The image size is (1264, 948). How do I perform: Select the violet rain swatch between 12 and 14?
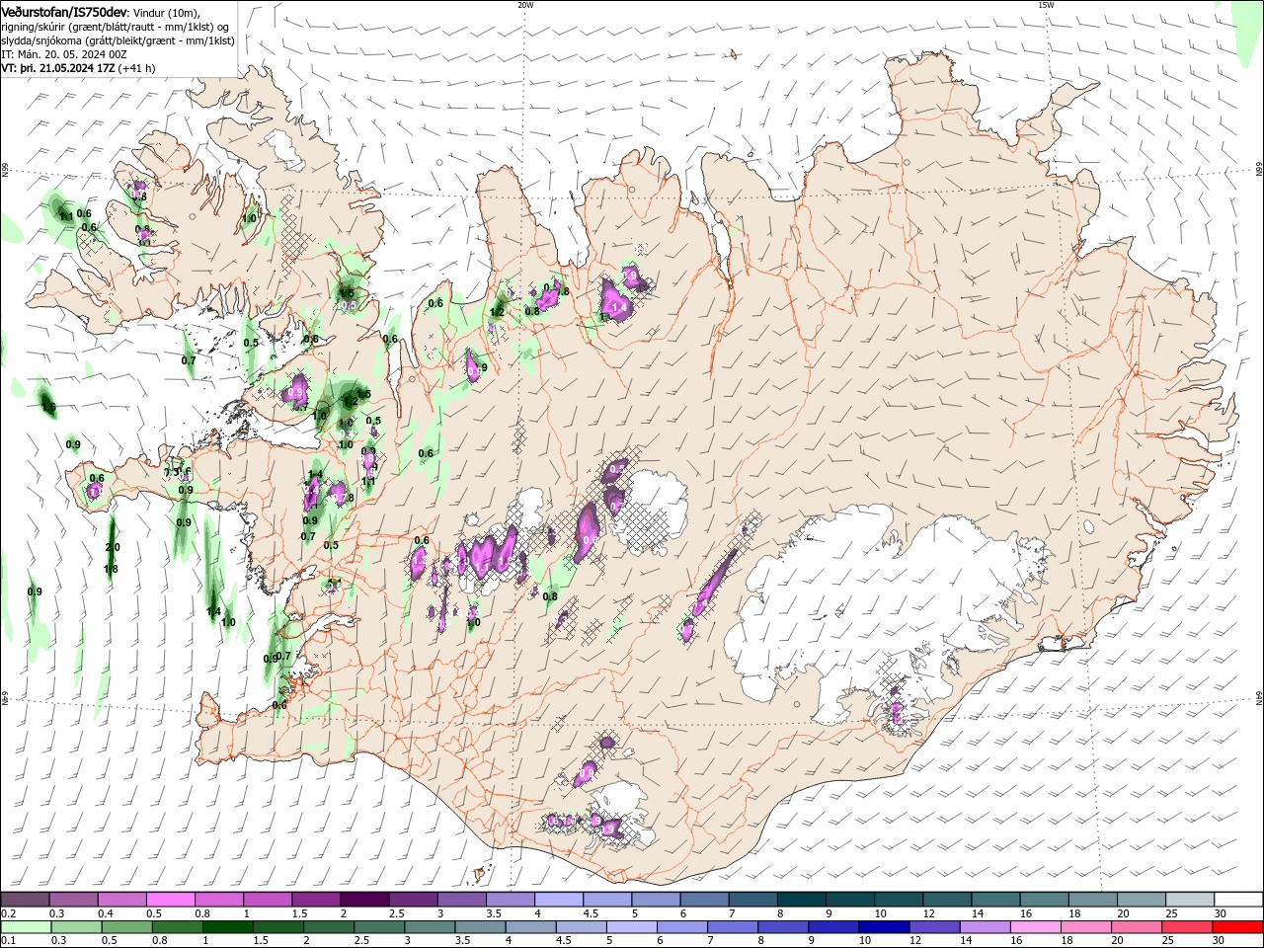point(935,927)
